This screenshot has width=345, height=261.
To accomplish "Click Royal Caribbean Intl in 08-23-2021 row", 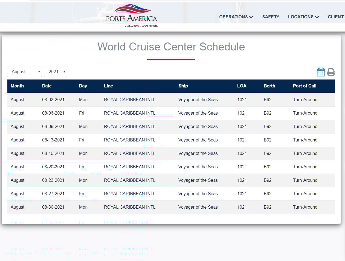I will (x=130, y=180).
